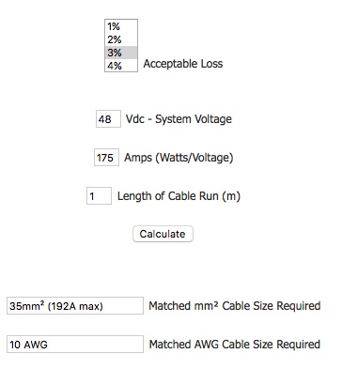The image size is (342, 369).
Task: Click the 'Length of Cable Run (m)' label
Action: pos(179,196)
